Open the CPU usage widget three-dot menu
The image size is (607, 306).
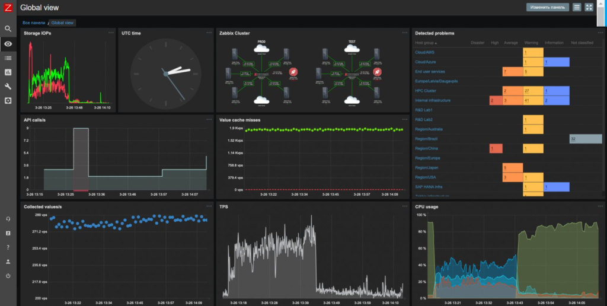pyautogui.click(x=600, y=206)
